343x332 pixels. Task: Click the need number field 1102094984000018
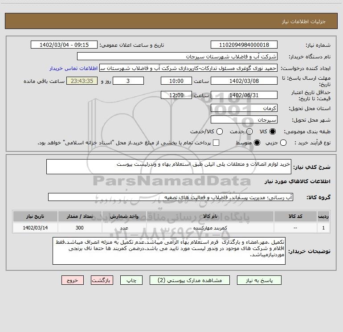(x=244, y=45)
